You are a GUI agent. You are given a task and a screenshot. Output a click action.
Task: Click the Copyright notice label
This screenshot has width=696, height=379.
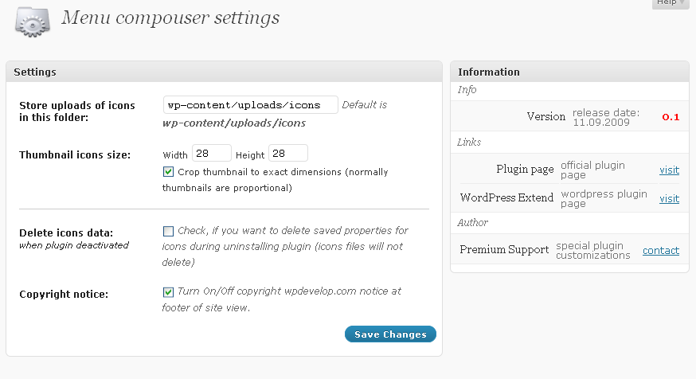coord(64,294)
